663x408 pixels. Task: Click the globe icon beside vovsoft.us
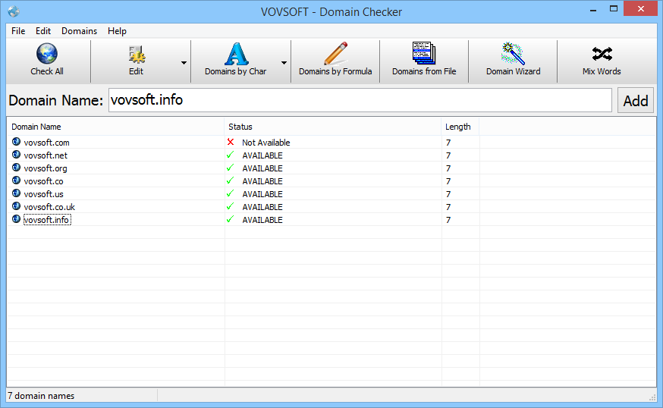tap(16, 193)
